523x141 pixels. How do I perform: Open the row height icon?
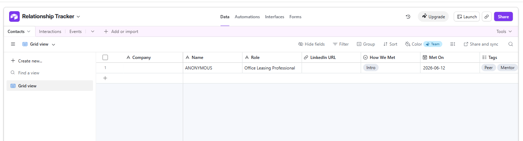point(453,44)
